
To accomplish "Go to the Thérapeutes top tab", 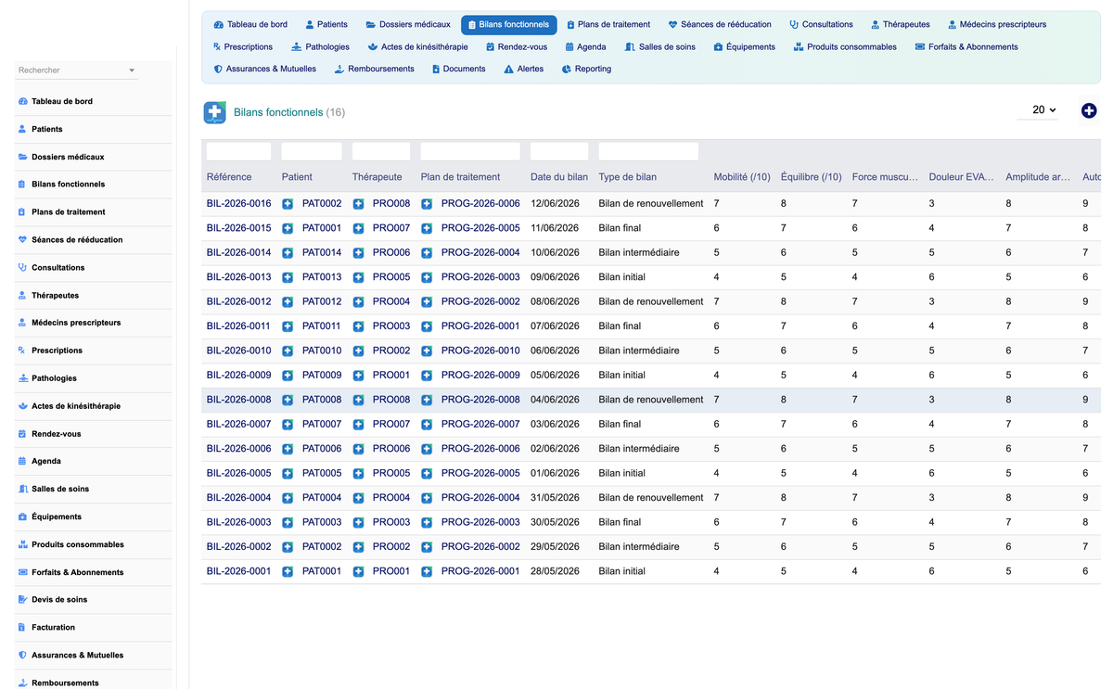I will click(x=900, y=24).
